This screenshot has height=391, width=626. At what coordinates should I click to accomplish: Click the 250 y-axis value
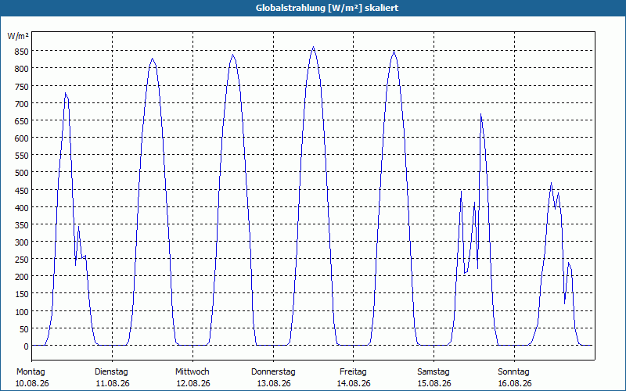(22, 260)
